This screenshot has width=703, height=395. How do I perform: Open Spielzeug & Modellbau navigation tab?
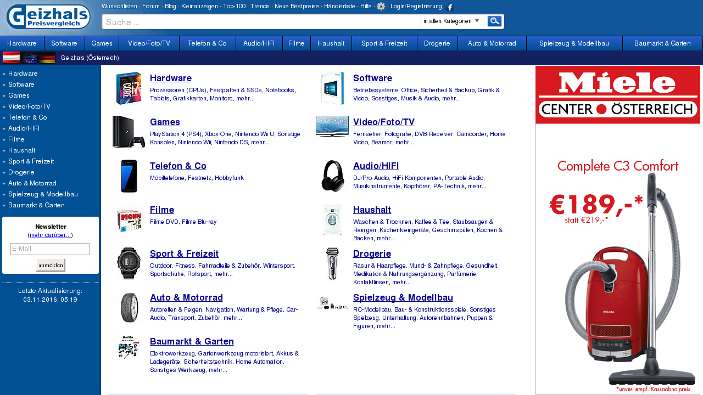[574, 43]
